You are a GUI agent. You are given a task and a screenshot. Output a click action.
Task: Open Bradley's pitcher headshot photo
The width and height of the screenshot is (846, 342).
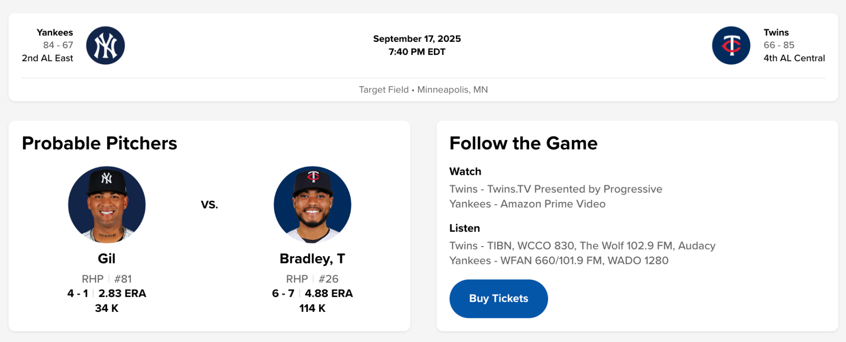(x=312, y=204)
